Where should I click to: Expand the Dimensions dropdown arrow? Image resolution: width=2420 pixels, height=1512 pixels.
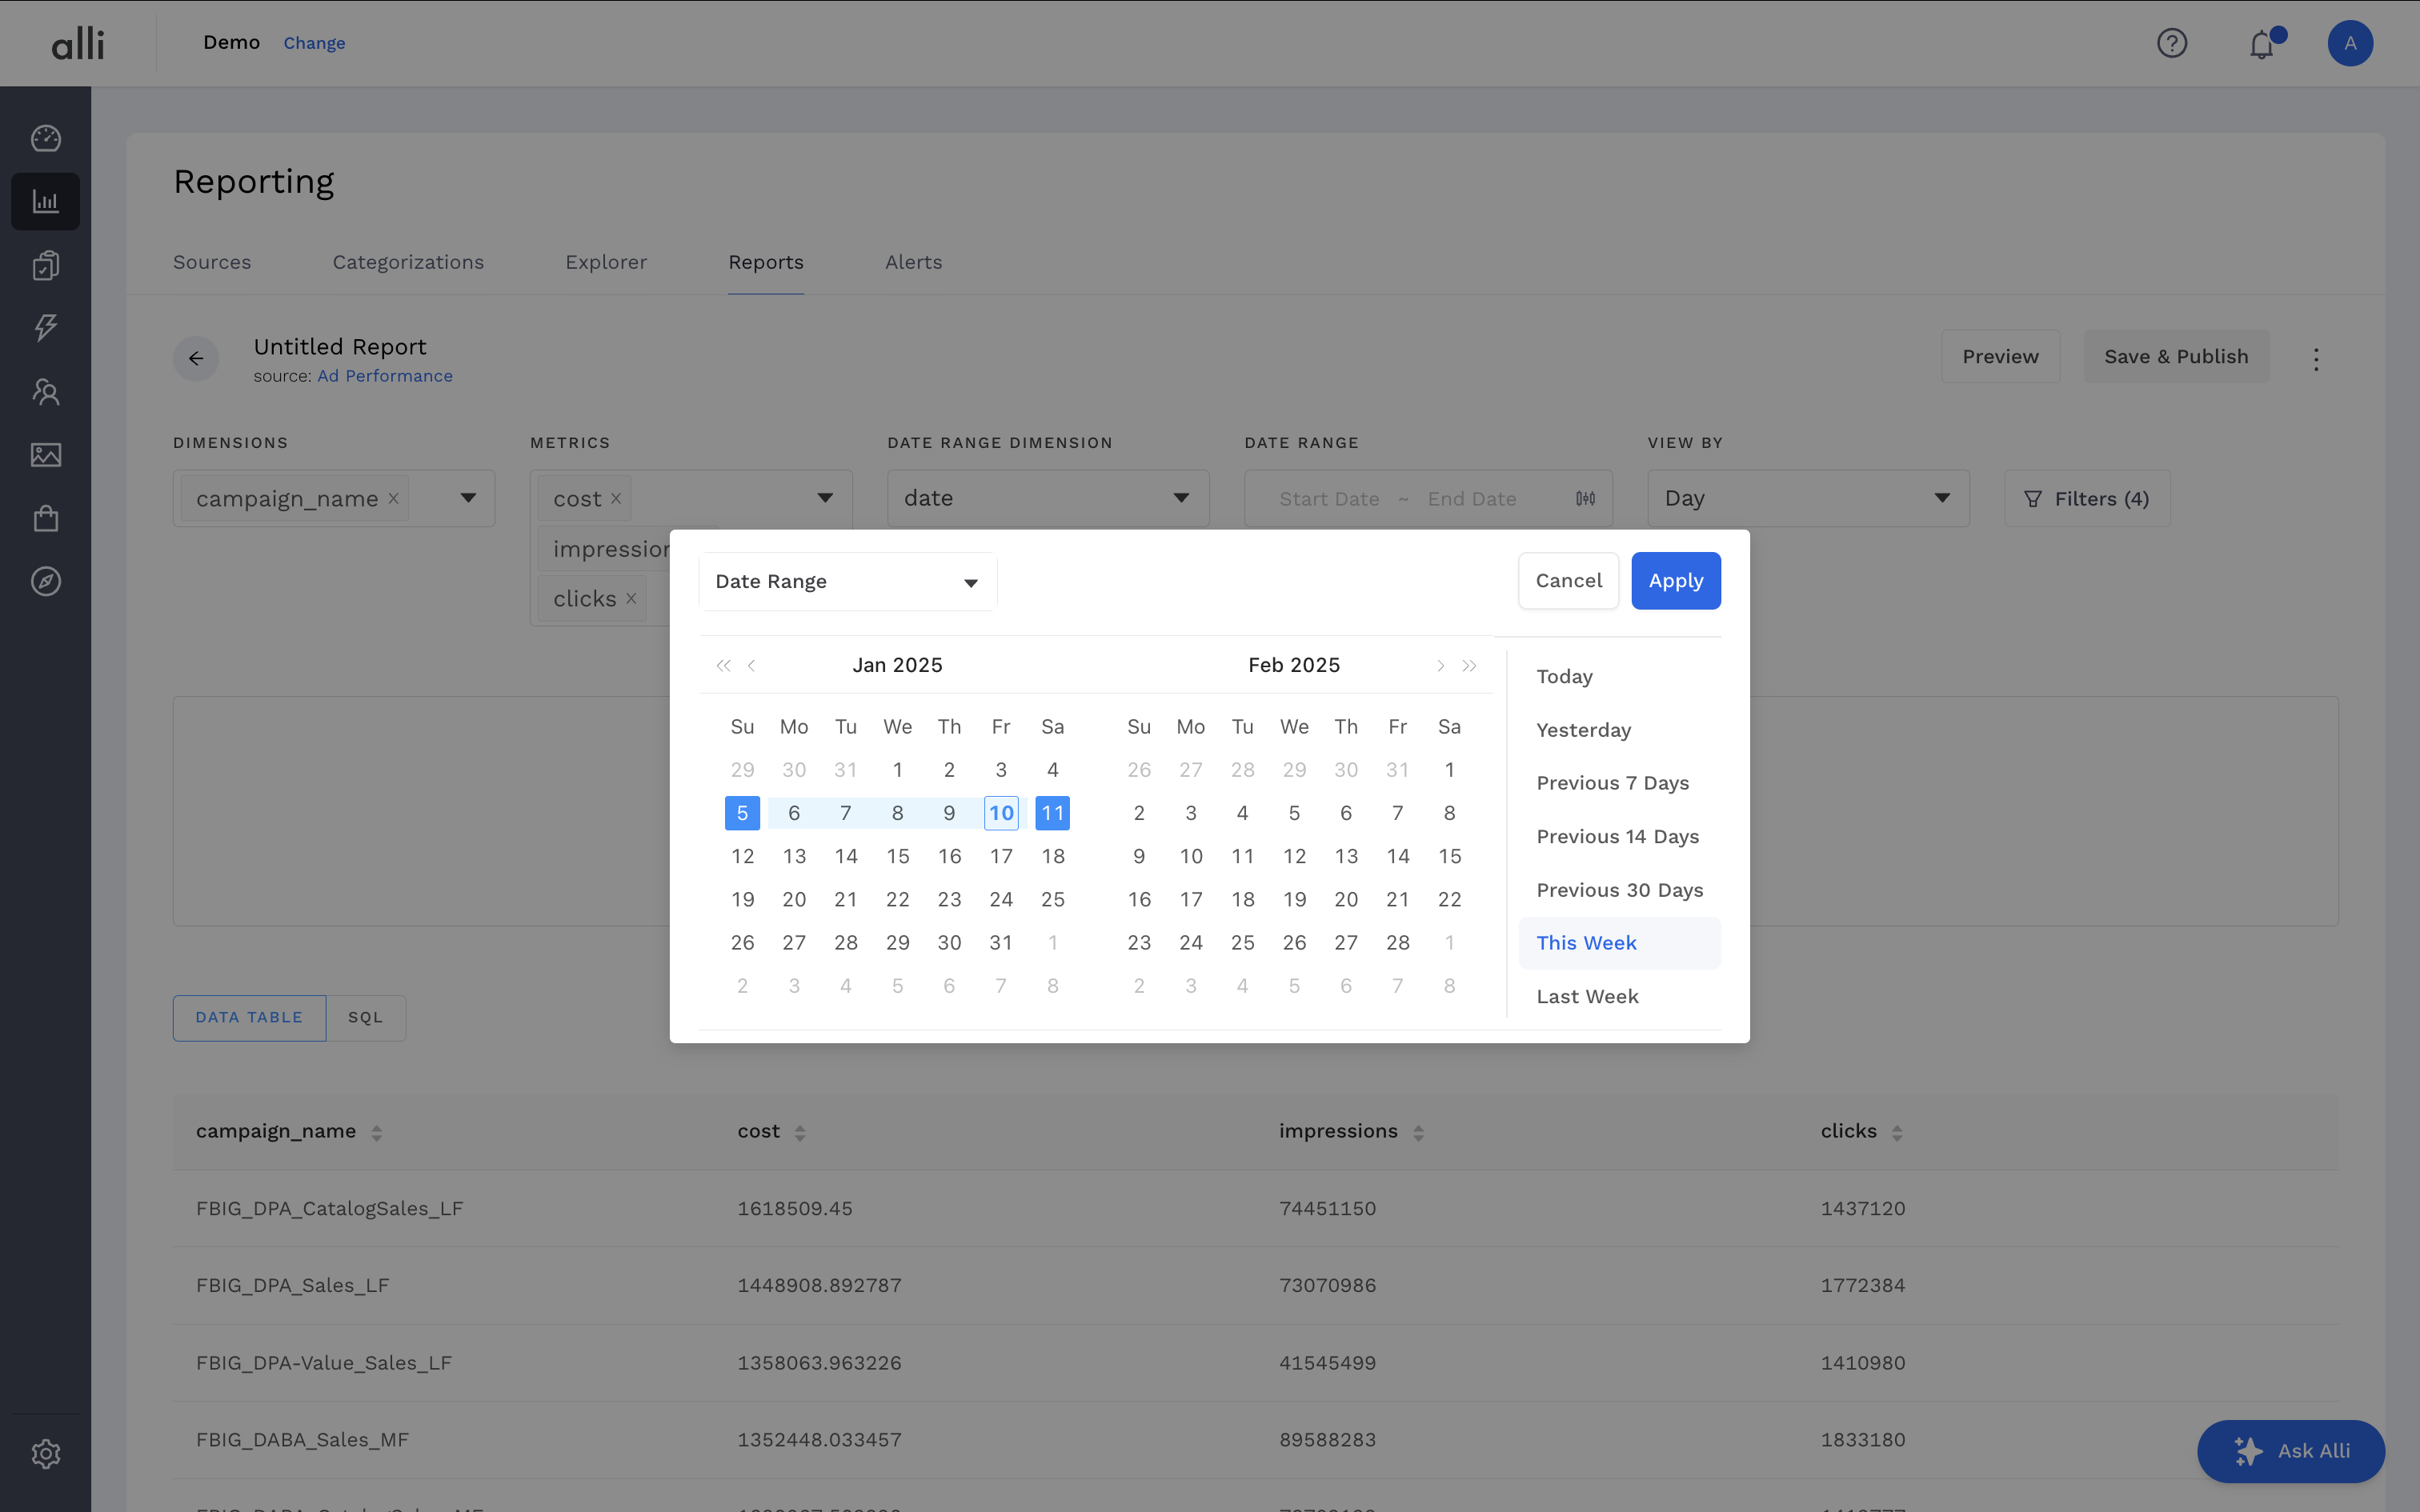(468, 498)
